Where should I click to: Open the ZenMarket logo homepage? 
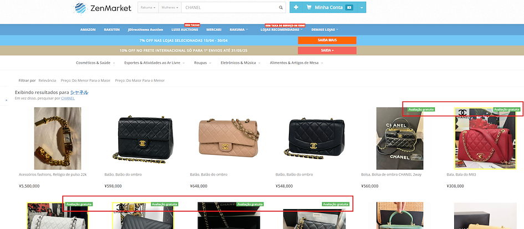[103, 8]
